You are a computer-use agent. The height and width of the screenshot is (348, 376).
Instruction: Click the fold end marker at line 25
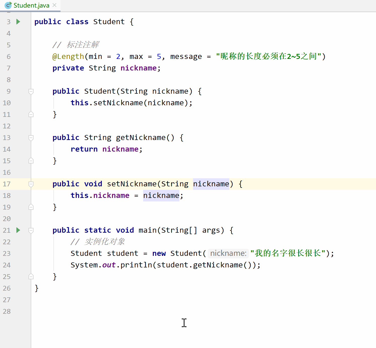[x=31, y=276]
